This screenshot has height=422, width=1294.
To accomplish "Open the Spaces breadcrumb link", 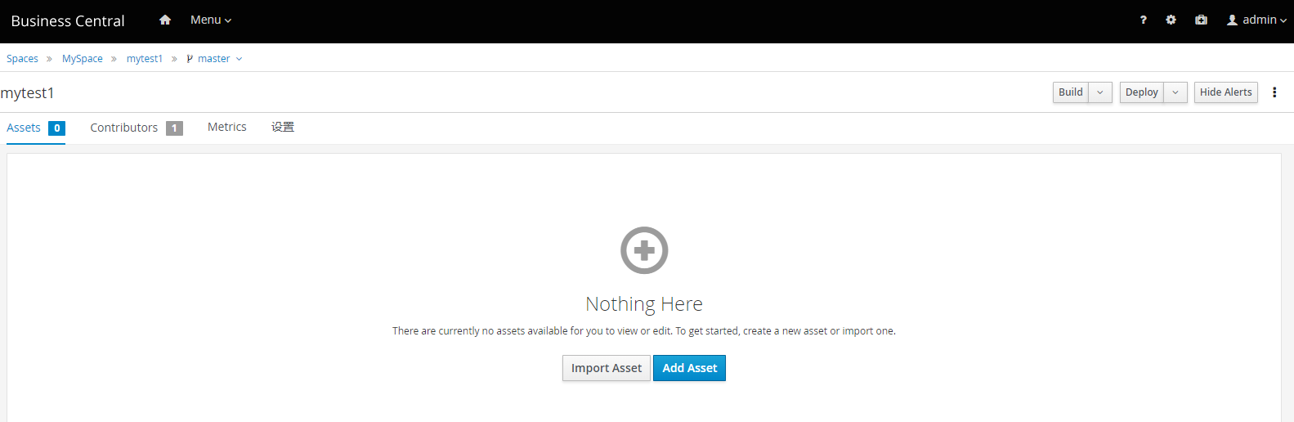I will coord(22,59).
